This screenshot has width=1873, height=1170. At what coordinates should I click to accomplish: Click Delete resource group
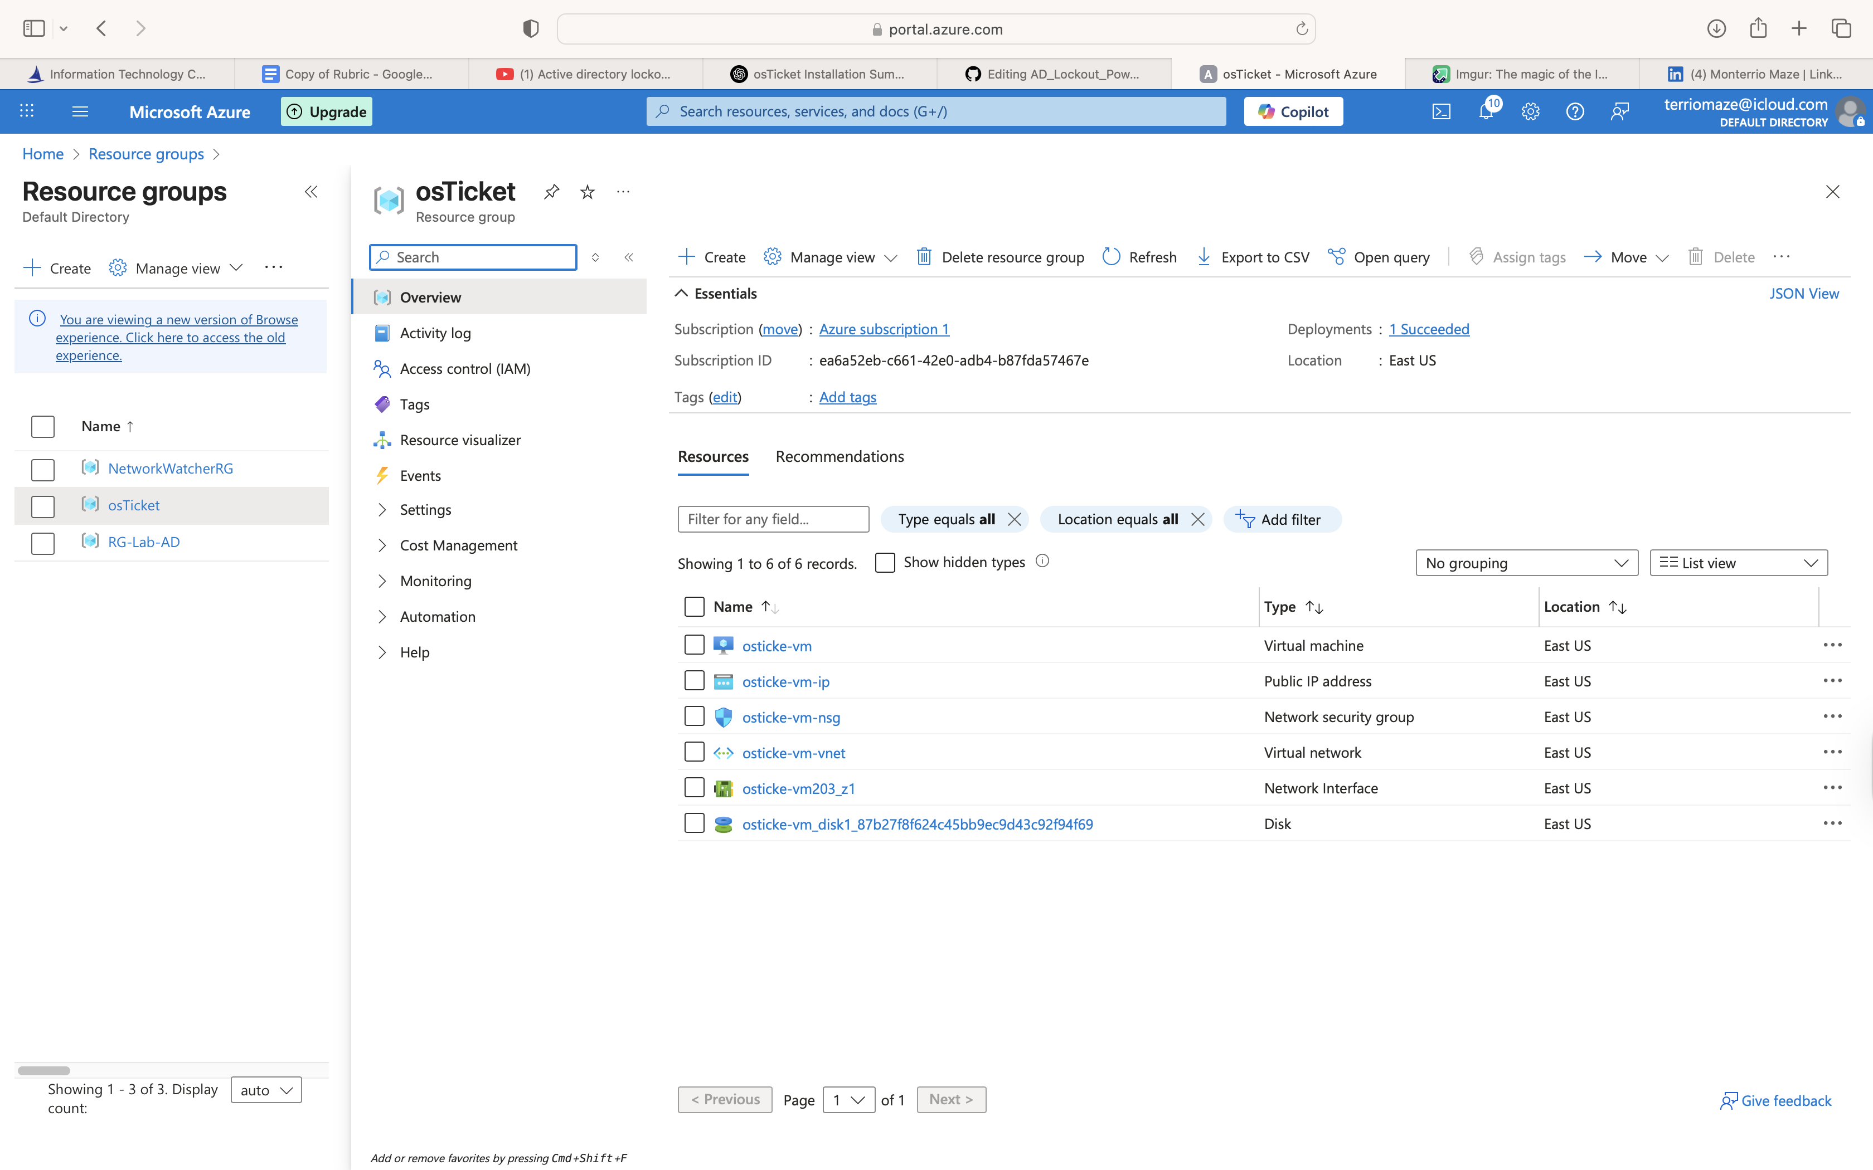[x=1000, y=257]
